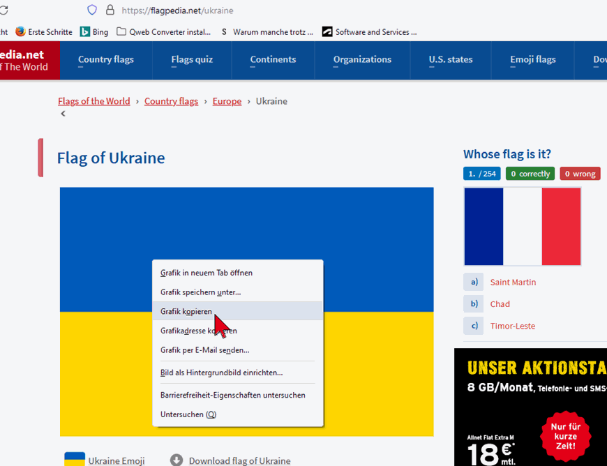The width and height of the screenshot is (607, 466).
Task: Click the Ukraine Emoji flag icon
Action: point(75,459)
